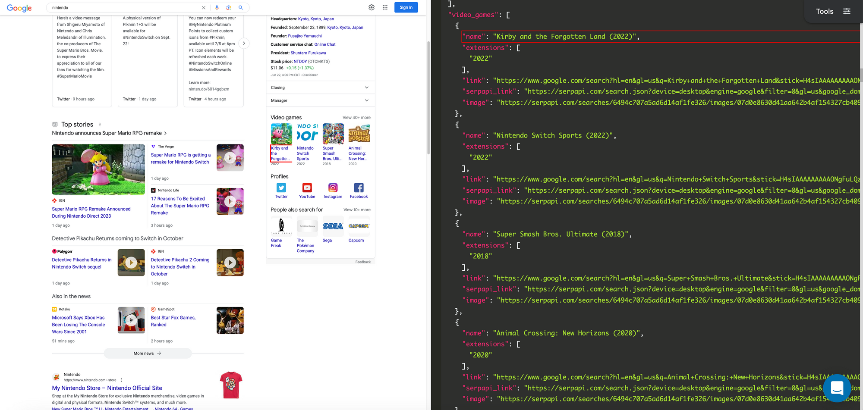
Task: Open the NTDOY stock ticker link
Action: tap(300, 62)
